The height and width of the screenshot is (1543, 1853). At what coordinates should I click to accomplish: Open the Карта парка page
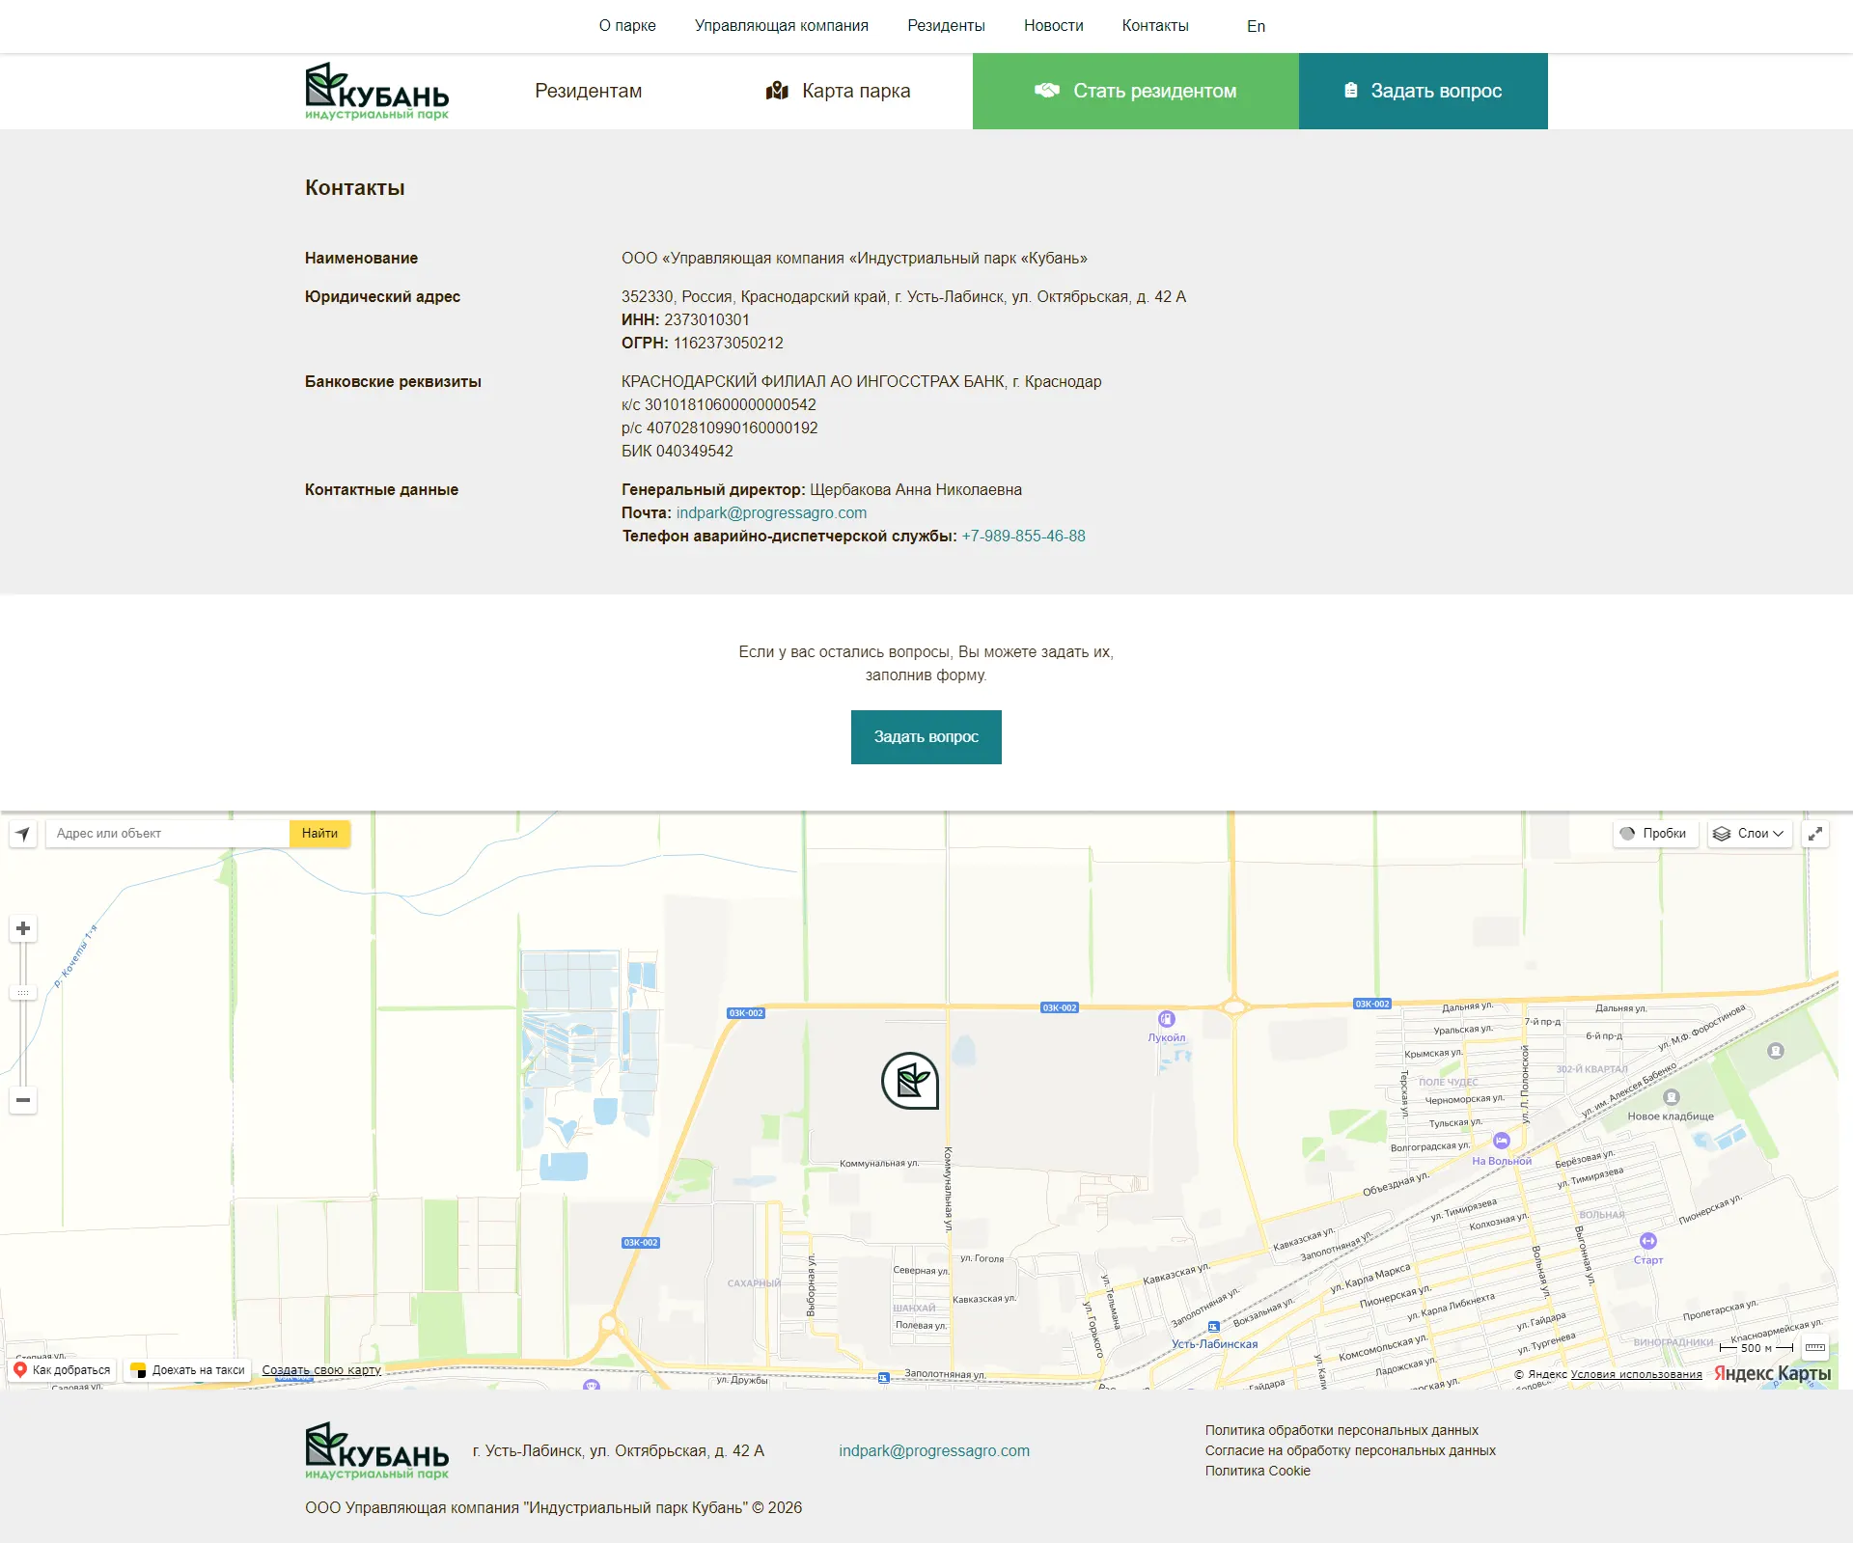pos(838,91)
